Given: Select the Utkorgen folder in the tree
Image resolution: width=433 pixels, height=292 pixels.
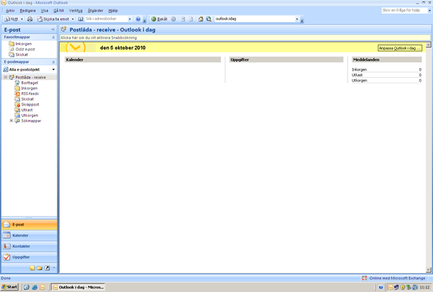Looking at the screenshot, I should tap(30, 115).
